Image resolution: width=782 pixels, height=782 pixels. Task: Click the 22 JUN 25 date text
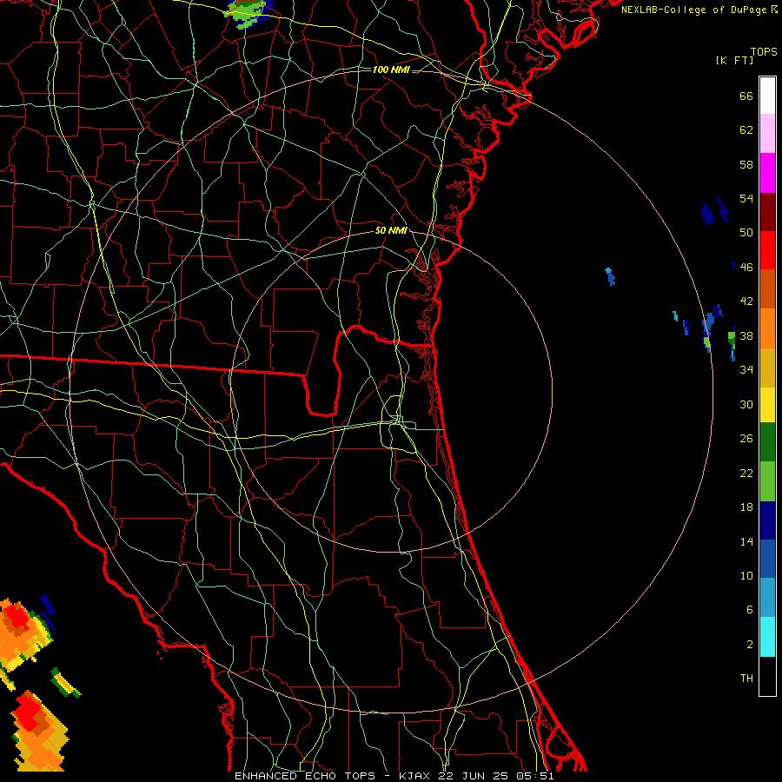point(475,776)
